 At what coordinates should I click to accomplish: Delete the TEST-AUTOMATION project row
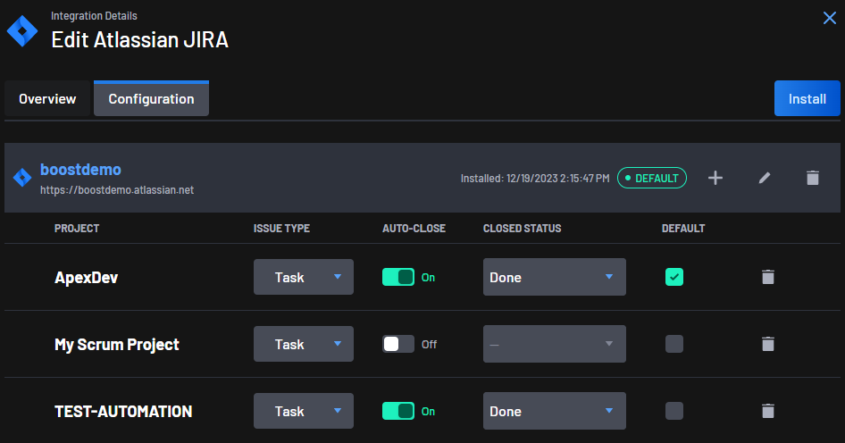[768, 411]
